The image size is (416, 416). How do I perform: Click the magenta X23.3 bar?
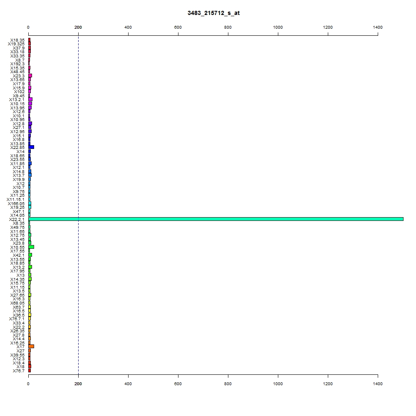pos(30,76)
